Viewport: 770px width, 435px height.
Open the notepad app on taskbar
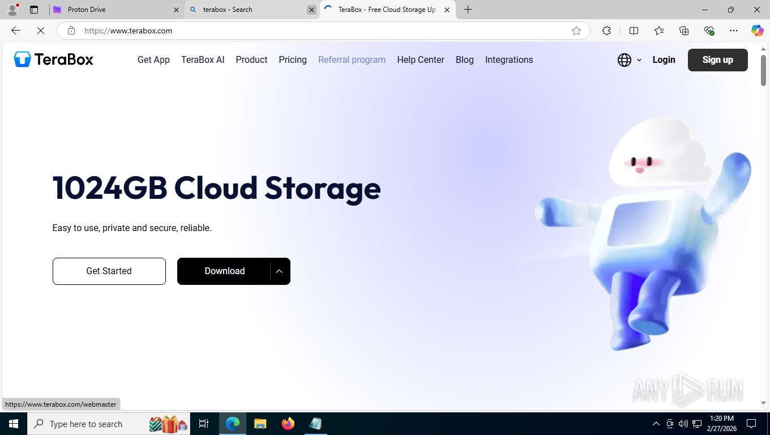[315, 424]
